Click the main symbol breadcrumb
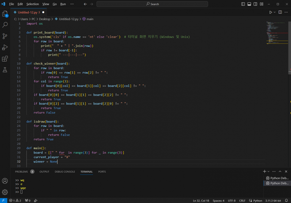The width and height of the screenshot is (291, 203). (88, 19)
